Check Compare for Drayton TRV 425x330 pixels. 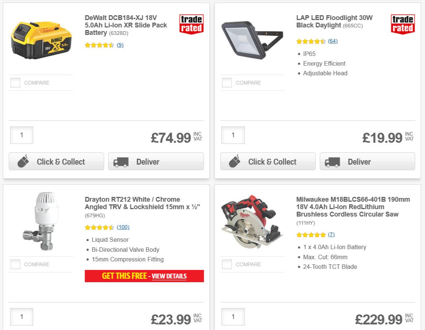[x=15, y=264]
